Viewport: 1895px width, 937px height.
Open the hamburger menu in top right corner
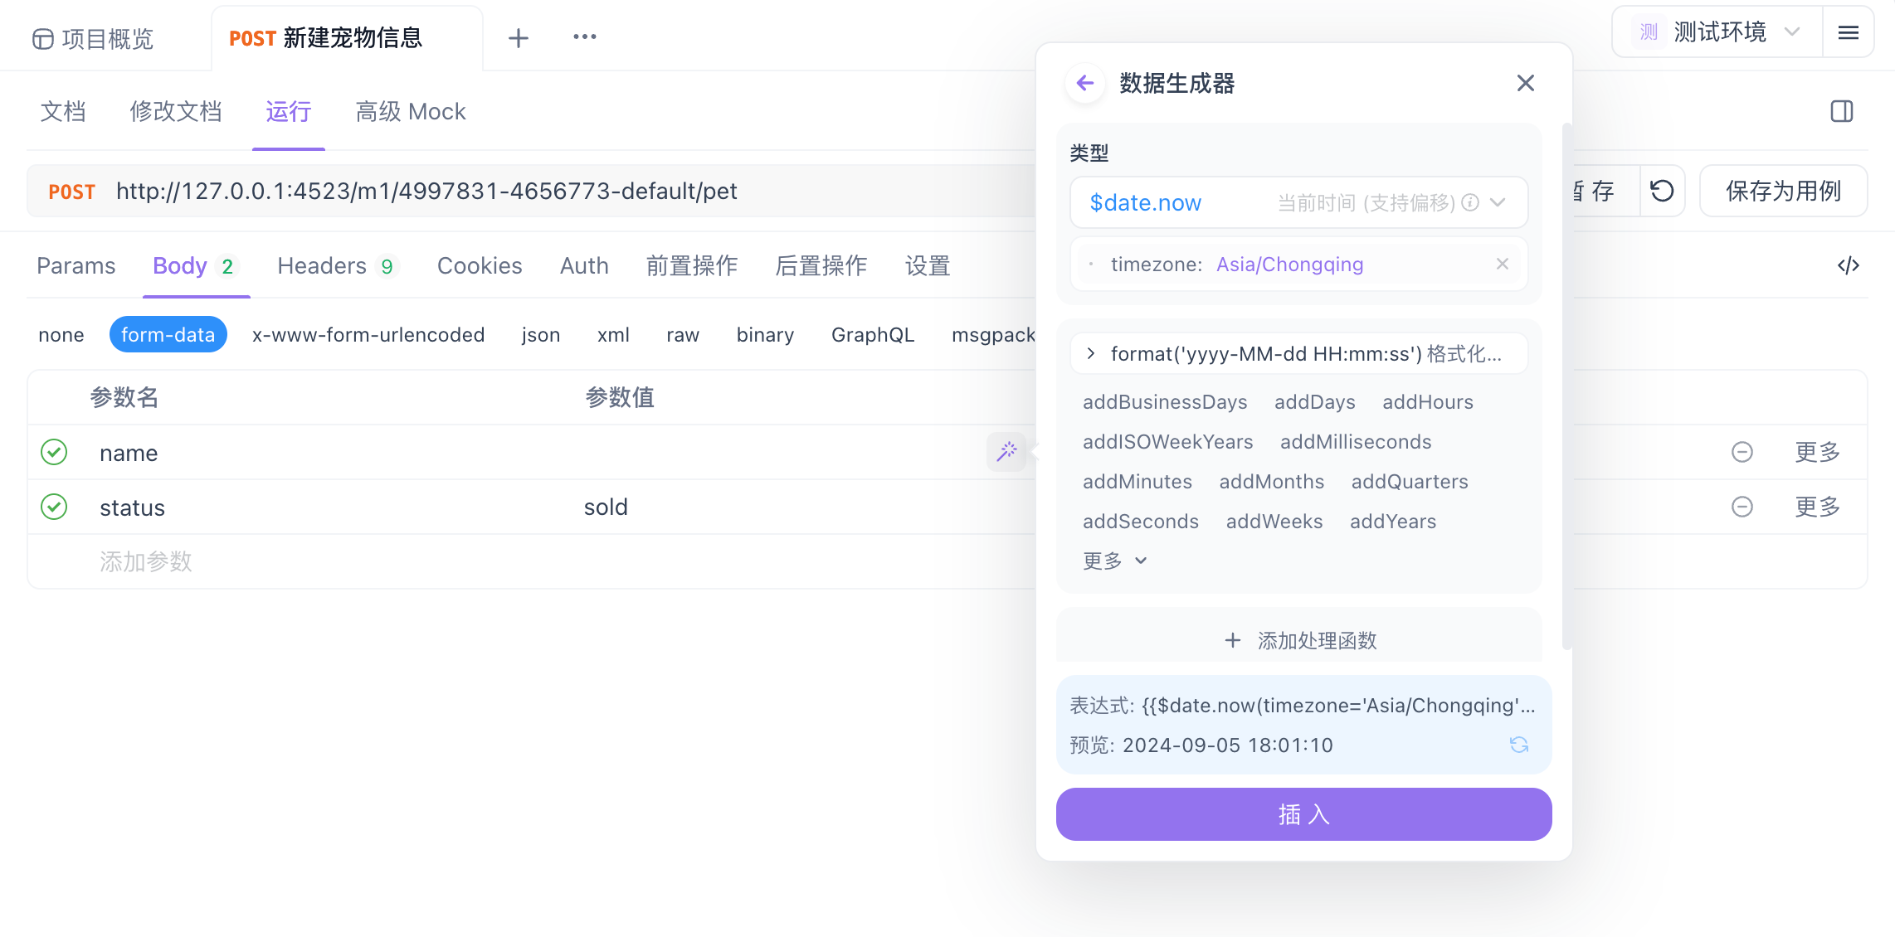[1849, 34]
